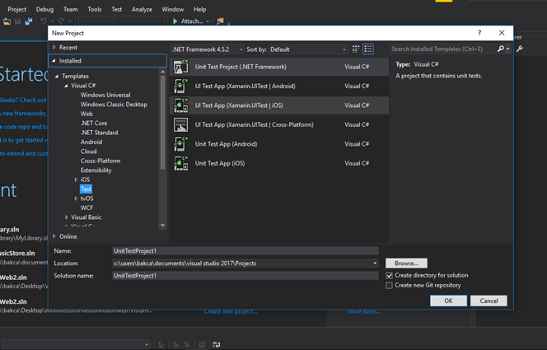Open the Test menu
Viewport: 547px width, 350px height.
(116, 9)
